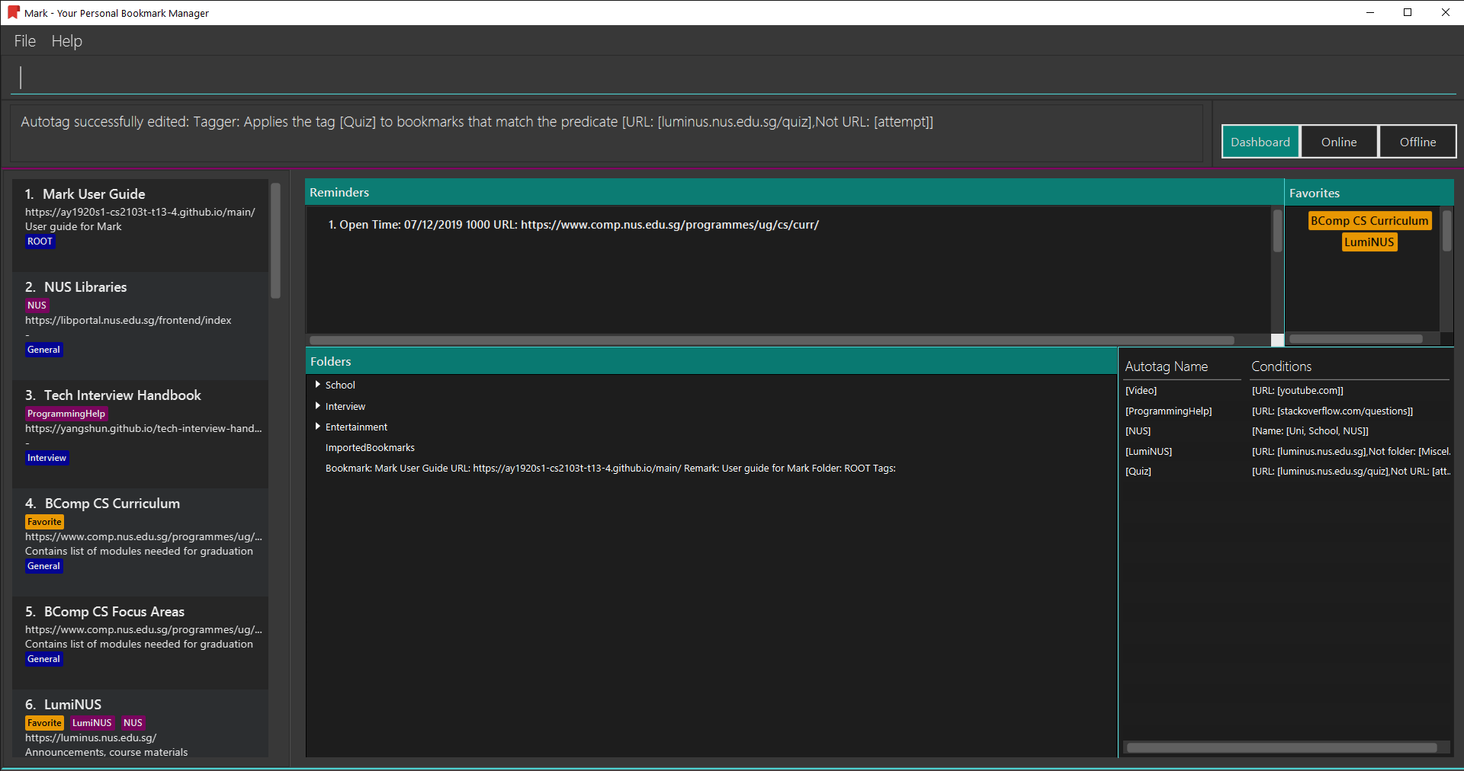This screenshot has height=771, width=1464.
Task: Maximize the Mark window
Action: (1408, 12)
